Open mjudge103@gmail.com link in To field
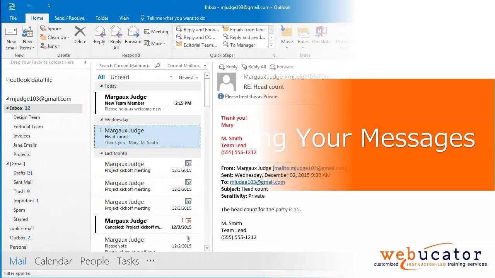 257,182
